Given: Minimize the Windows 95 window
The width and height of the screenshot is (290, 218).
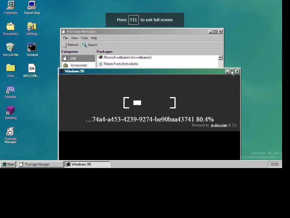Looking at the screenshot, I should pos(227,71).
